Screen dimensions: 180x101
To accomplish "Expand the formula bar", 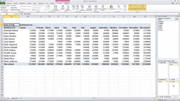I will (x=179, y=14).
